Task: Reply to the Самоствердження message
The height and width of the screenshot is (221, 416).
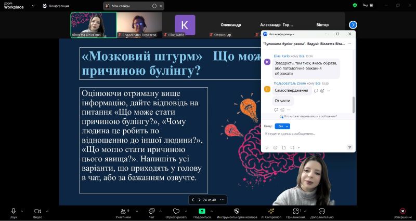Action: 316,91
